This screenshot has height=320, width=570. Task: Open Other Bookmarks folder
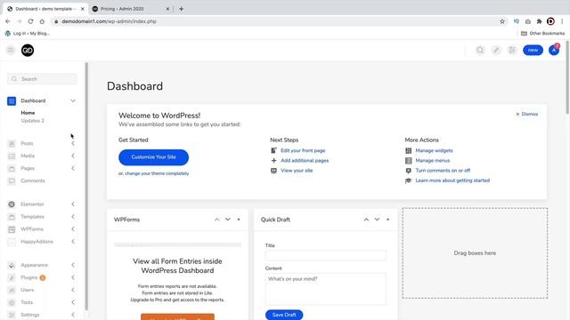point(542,34)
